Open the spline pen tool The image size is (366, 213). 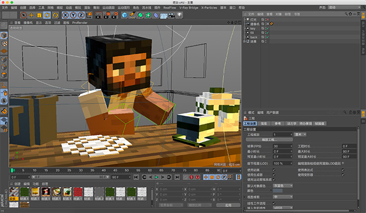click(133, 15)
